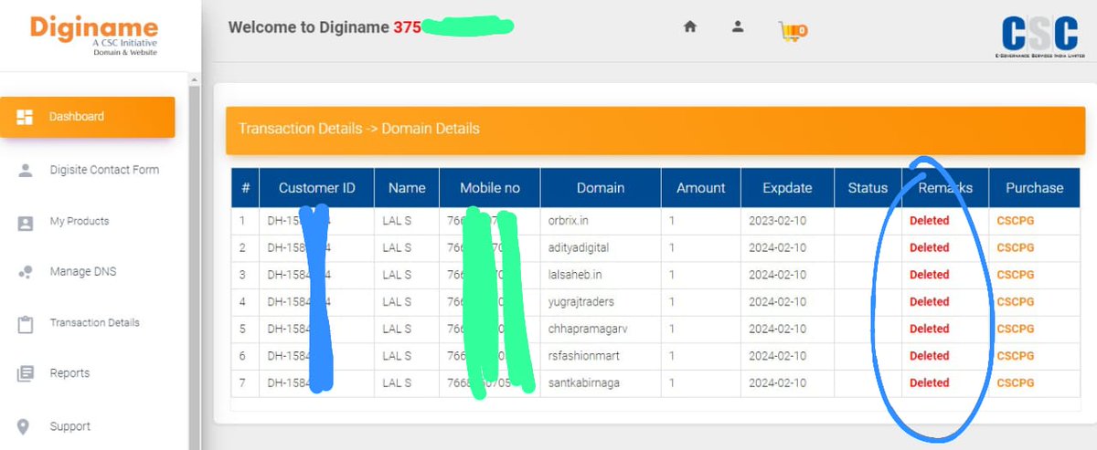This screenshot has height=450, width=1097.
Task: Click the Transaction Details -> Domain Details heading
Action: (x=359, y=129)
